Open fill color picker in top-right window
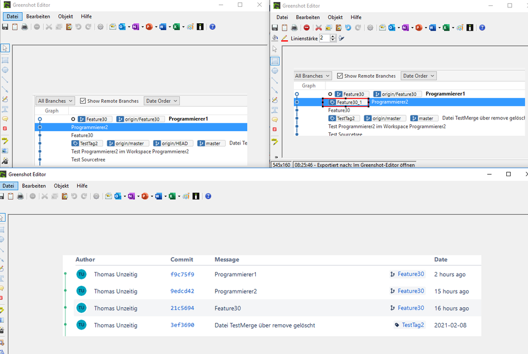 pyautogui.click(x=275, y=38)
